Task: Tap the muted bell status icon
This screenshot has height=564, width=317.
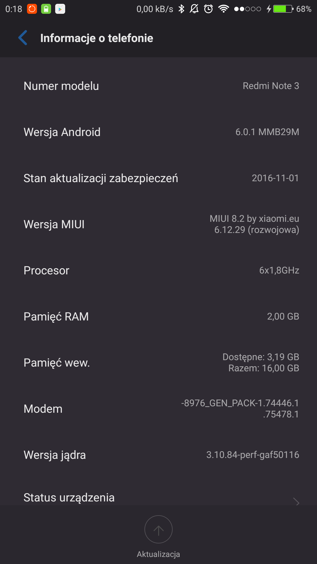Action: point(194,9)
